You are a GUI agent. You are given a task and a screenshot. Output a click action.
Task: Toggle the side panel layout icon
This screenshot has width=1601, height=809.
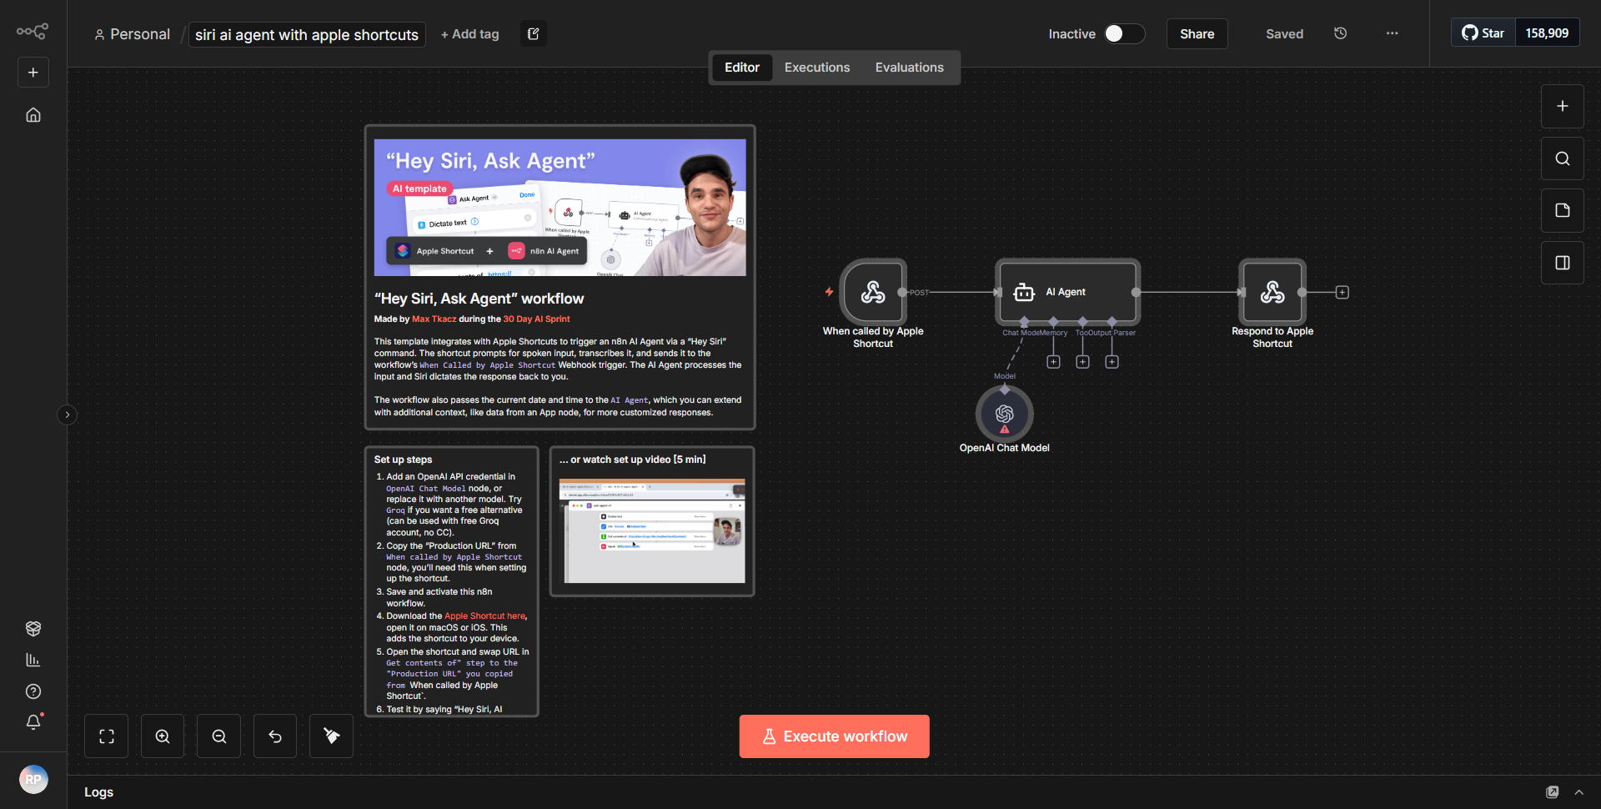point(1563,263)
